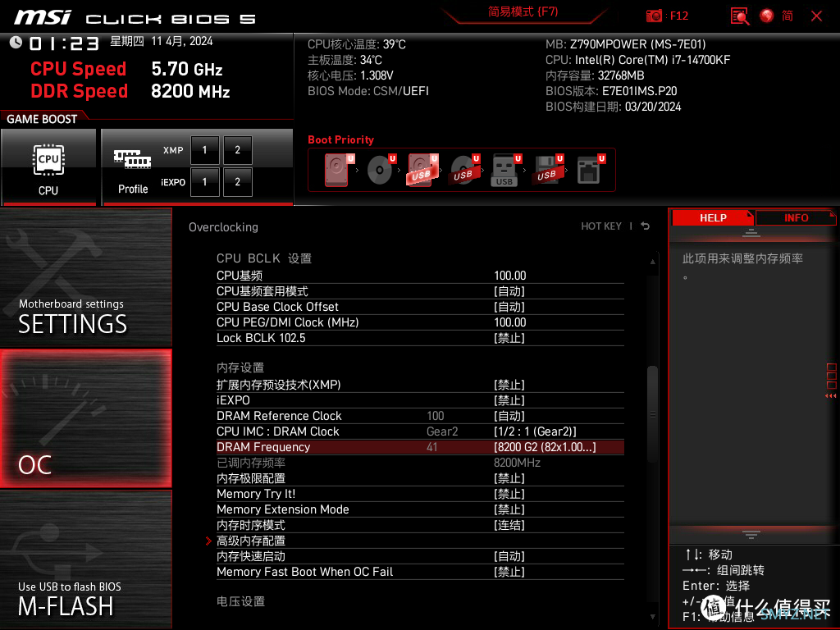840x630 pixels.
Task: Enable iEXPO profile 2
Action: [237, 181]
